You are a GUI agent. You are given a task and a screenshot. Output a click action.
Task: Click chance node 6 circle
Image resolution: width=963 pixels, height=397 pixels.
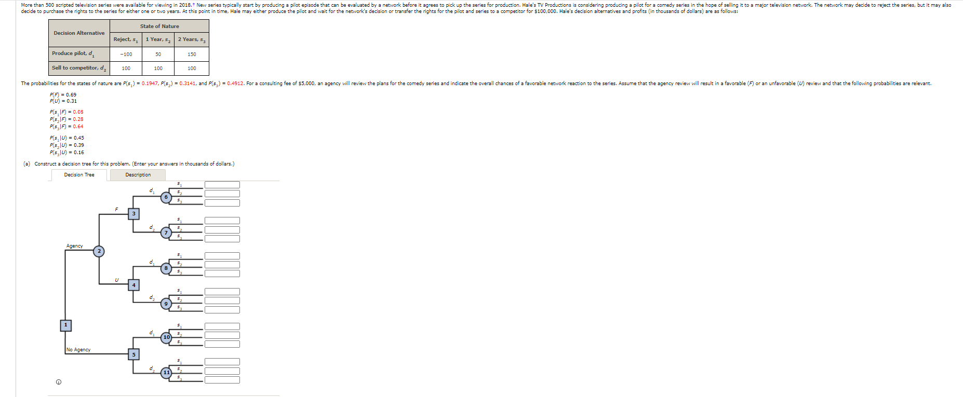coord(166,197)
